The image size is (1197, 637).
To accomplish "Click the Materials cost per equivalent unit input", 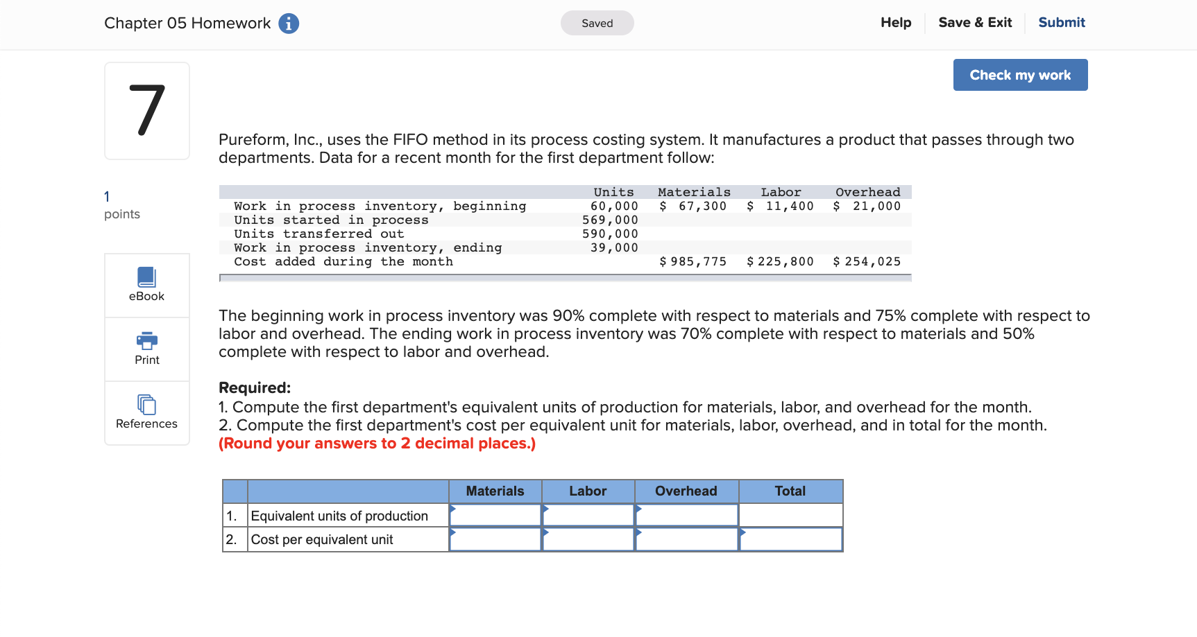I will tap(495, 539).
